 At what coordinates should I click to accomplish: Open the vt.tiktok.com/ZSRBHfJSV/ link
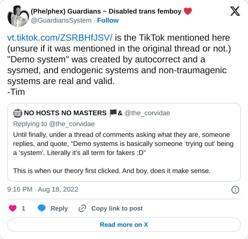point(60,38)
